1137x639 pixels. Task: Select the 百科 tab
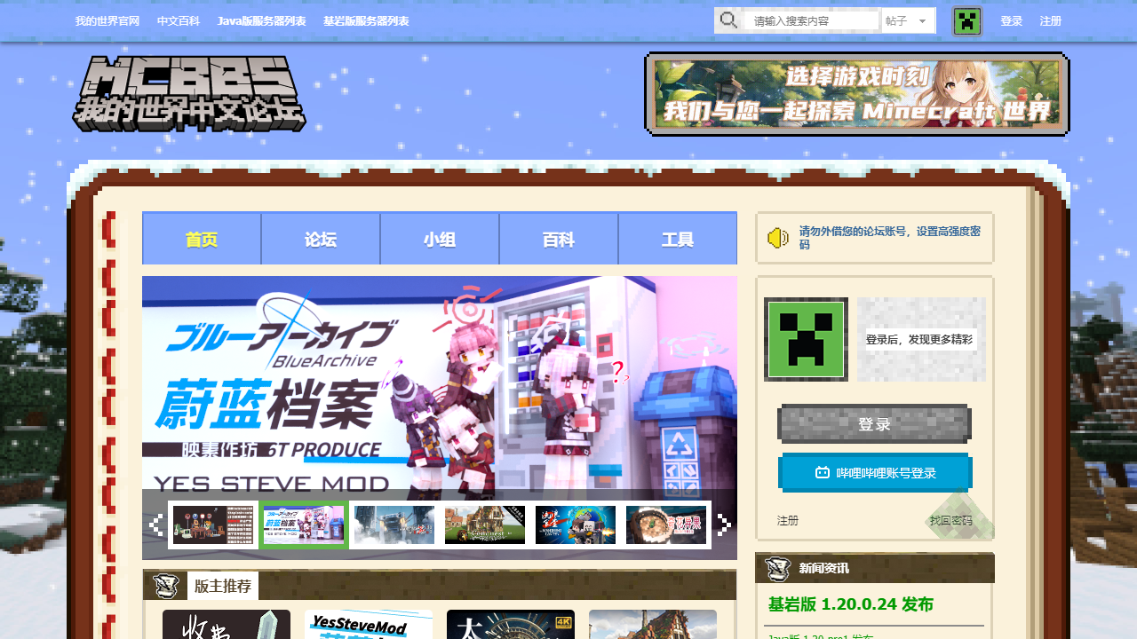coord(559,239)
